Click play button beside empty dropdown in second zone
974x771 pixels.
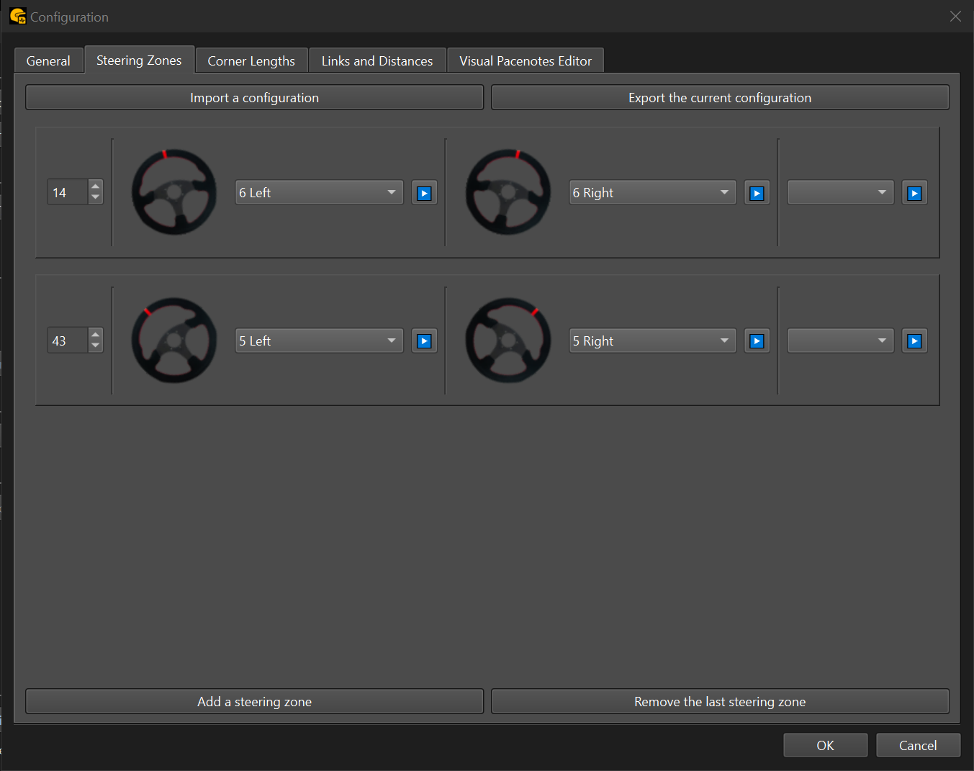click(x=914, y=341)
